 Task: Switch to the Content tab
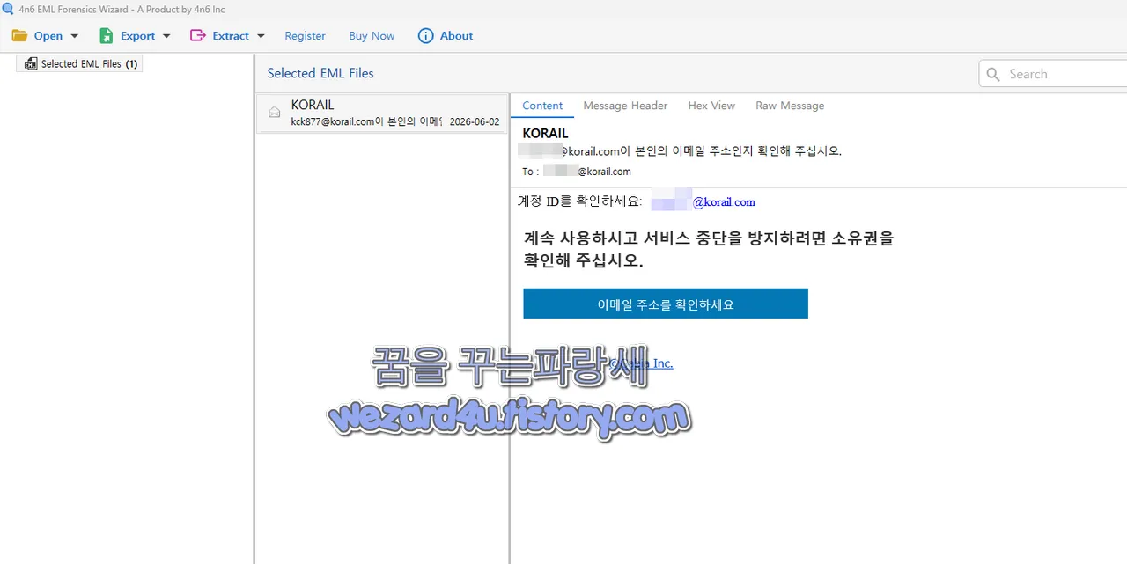click(542, 106)
